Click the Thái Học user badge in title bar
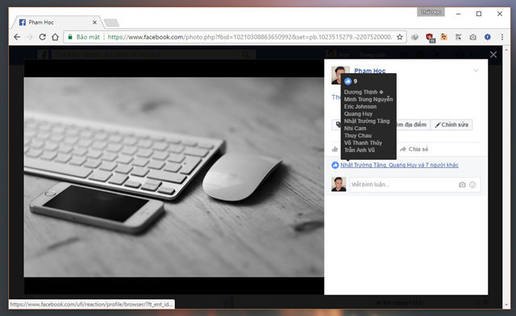 [x=431, y=12]
